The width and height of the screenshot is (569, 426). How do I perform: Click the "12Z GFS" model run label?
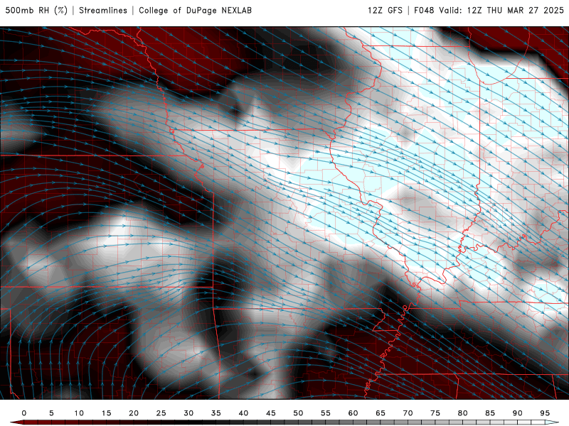click(x=385, y=10)
